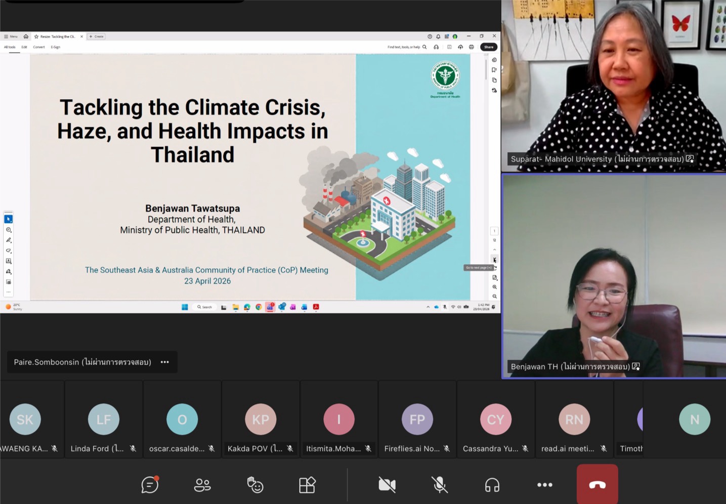Turn on the camera
Image resolution: width=726 pixels, height=504 pixels.
pos(387,485)
